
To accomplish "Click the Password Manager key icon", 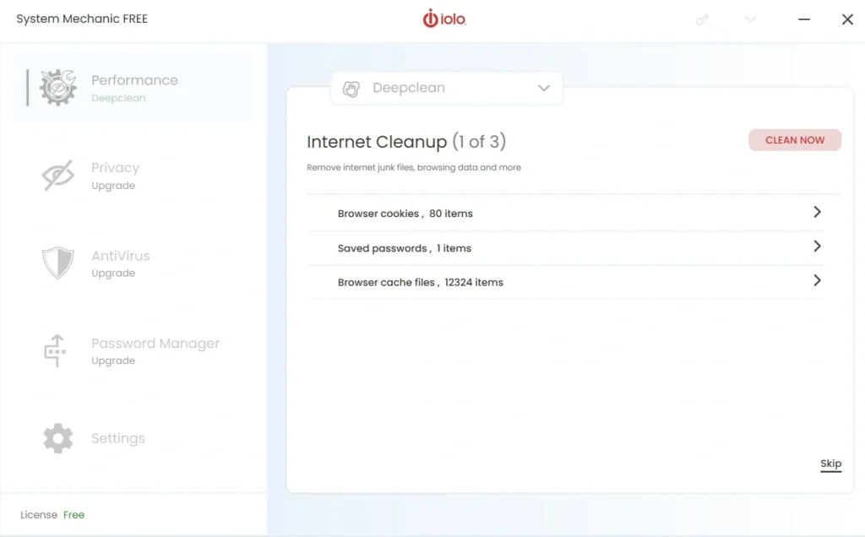I will 55,350.
